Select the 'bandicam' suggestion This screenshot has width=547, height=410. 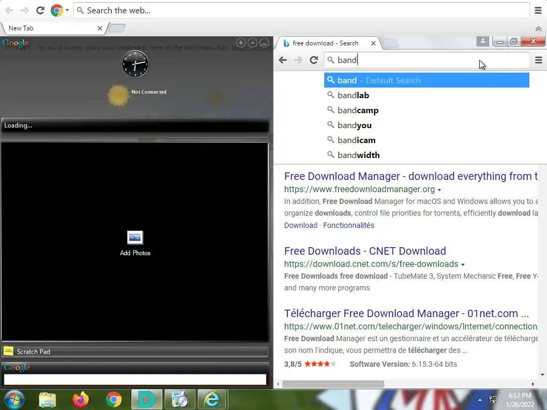pos(427,140)
